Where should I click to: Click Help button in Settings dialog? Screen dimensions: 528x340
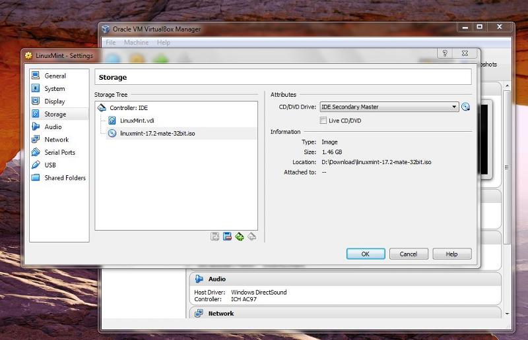click(451, 254)
